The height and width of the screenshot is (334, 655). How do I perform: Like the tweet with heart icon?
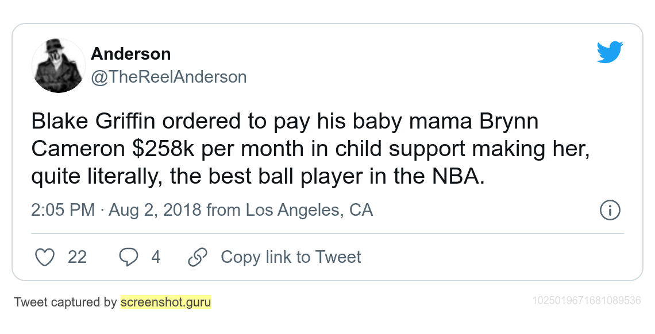pyautogui.click(x=44, y=257)
